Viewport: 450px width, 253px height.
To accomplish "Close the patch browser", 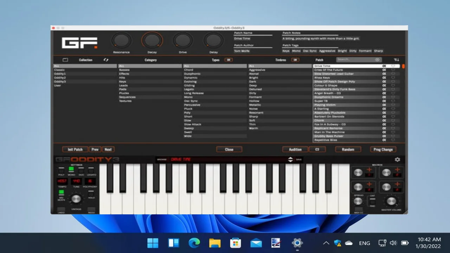I will pos(229,149).
